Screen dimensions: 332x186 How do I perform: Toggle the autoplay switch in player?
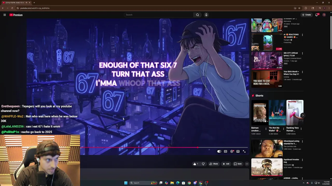point(219,151)
